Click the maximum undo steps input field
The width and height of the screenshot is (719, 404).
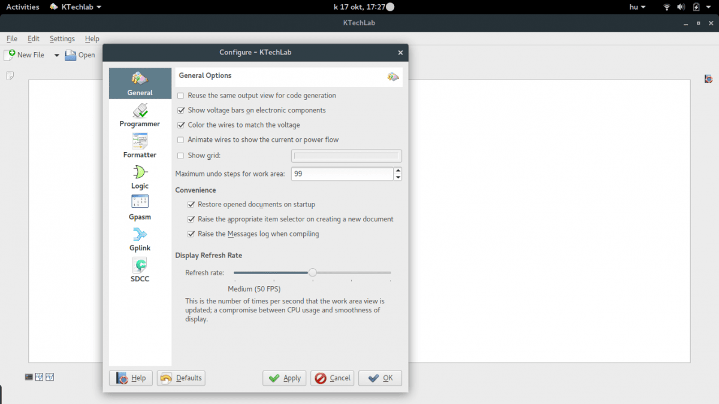tap(342, 174)
